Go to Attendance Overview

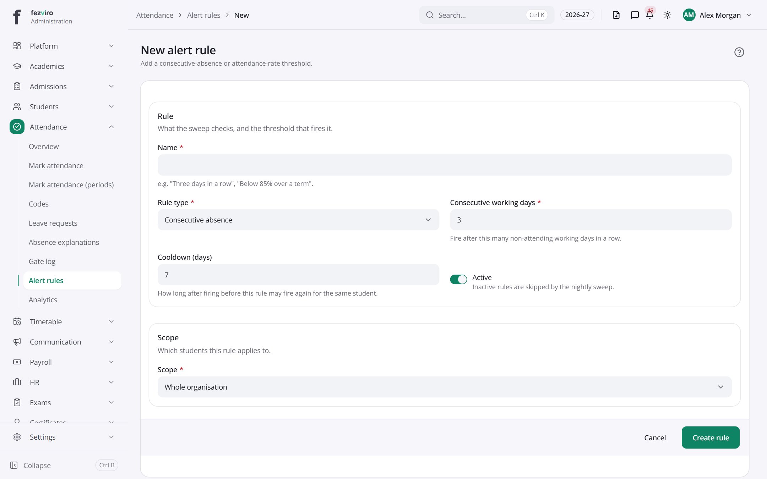[44, 146]
